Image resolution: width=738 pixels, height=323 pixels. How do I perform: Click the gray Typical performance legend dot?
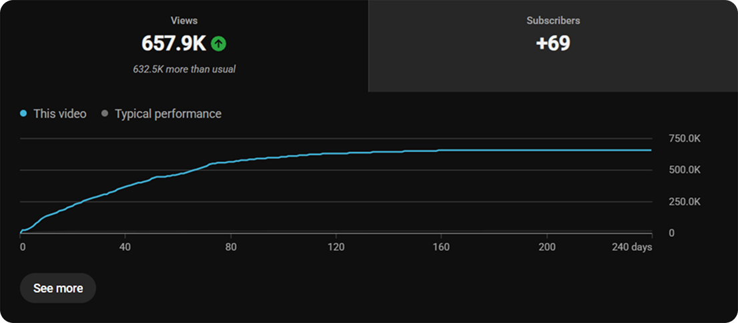(105, 114)
